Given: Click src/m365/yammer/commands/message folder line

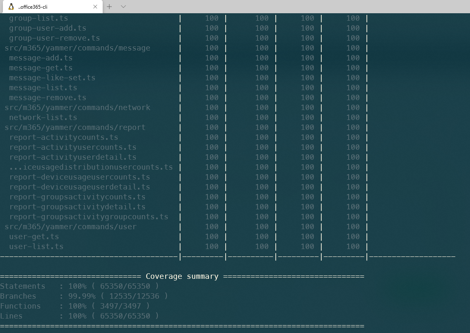Looking at the screenshot, I should [77, 48].
